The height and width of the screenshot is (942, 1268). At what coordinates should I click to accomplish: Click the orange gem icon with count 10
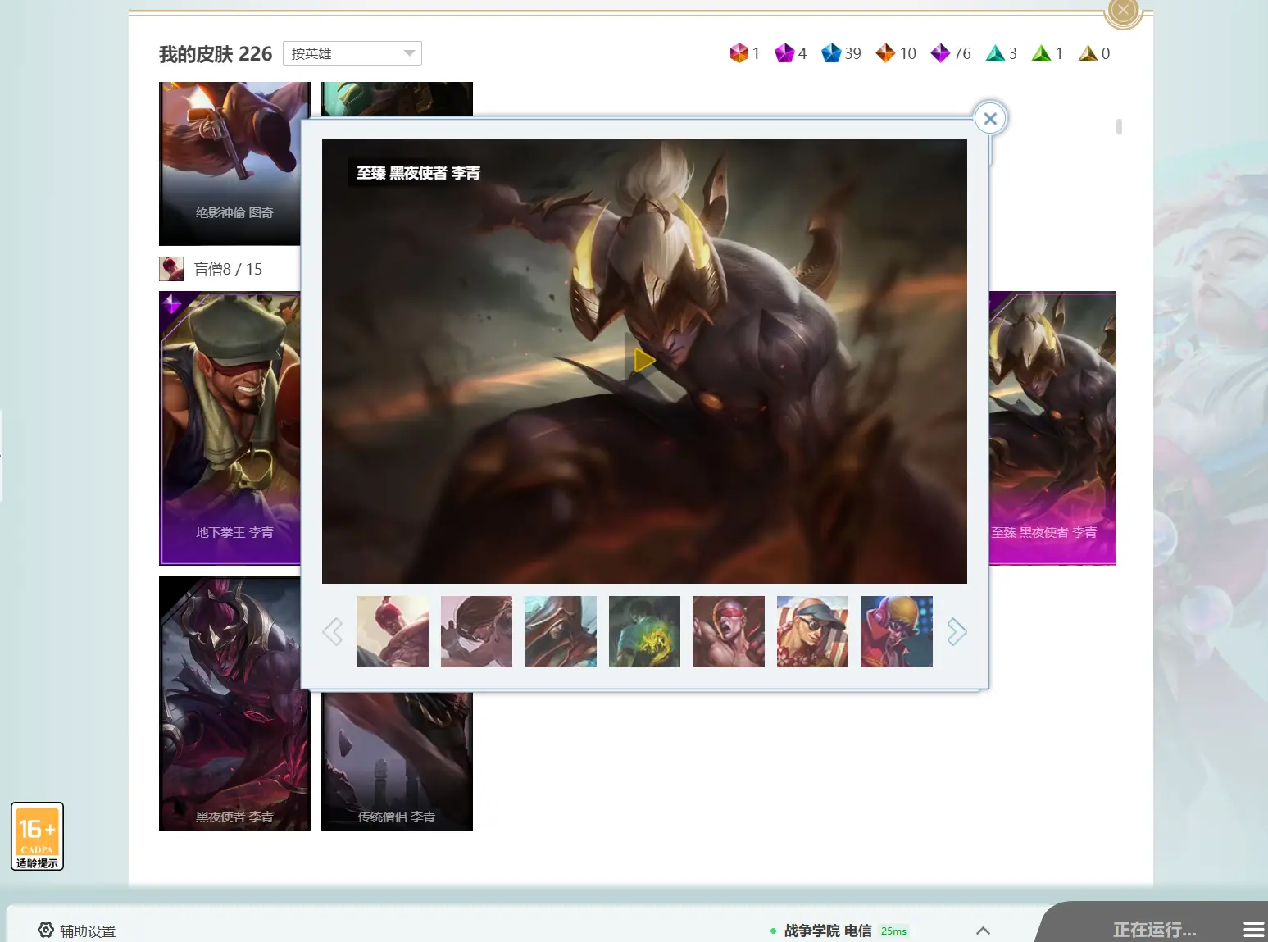click(x=885, y=53)
